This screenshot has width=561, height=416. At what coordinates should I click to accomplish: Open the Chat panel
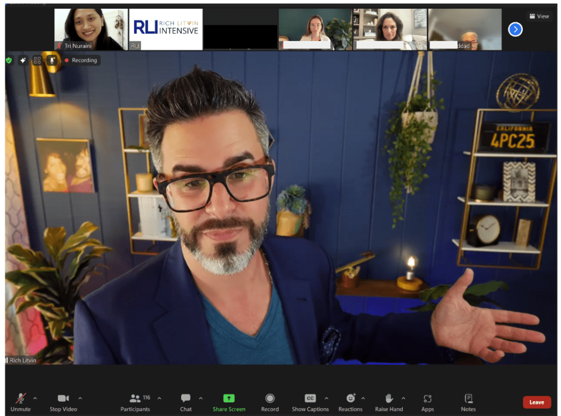point(186,398)
